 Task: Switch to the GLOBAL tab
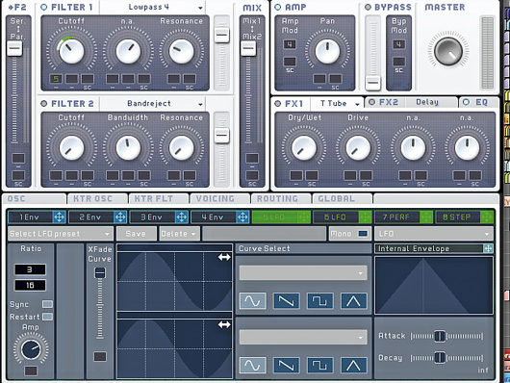[x=343, y=198]
